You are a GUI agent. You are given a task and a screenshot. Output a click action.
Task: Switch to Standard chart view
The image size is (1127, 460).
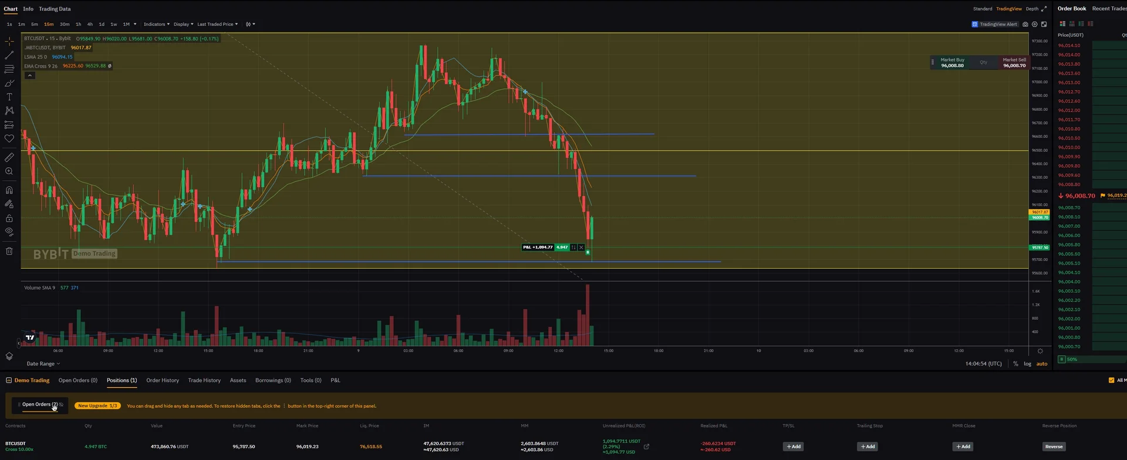point(983,9)
